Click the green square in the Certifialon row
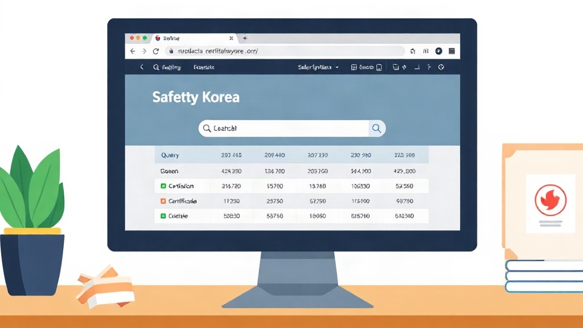Image resolution: width=583 pixels, height=328 pixels. 163,186
